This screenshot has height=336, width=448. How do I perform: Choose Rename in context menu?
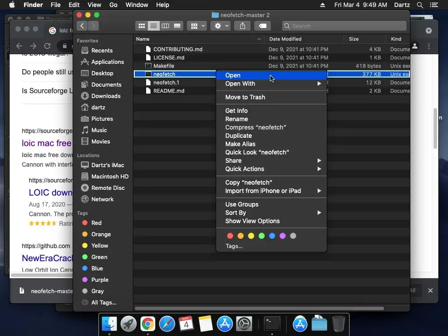click(x=271, y=119)
